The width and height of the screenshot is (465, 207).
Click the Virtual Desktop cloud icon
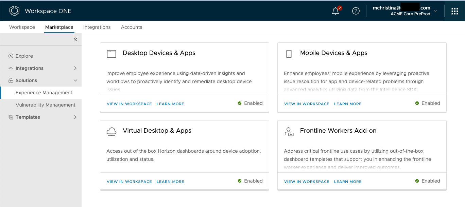click(x=111, y=131)
